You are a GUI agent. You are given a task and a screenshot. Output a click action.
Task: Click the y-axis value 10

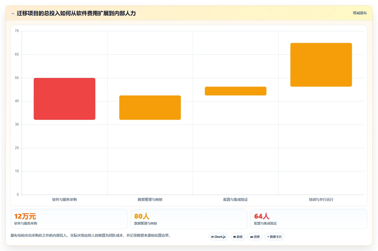click(x=17, y=171)
